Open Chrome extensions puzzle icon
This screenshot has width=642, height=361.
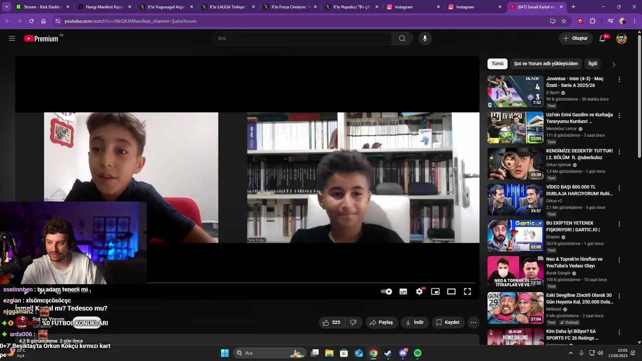(x=592, y=21)
